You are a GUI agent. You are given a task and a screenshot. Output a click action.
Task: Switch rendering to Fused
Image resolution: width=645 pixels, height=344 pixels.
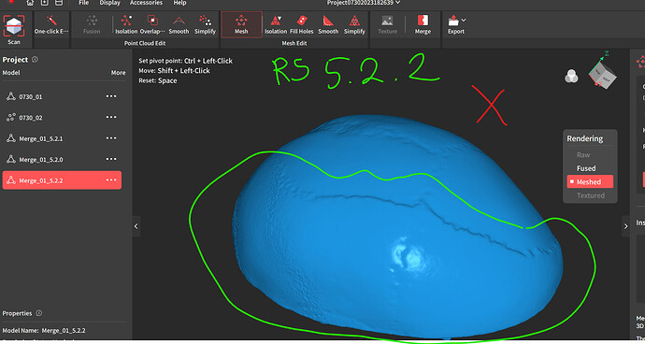click(x=586, y=168)
